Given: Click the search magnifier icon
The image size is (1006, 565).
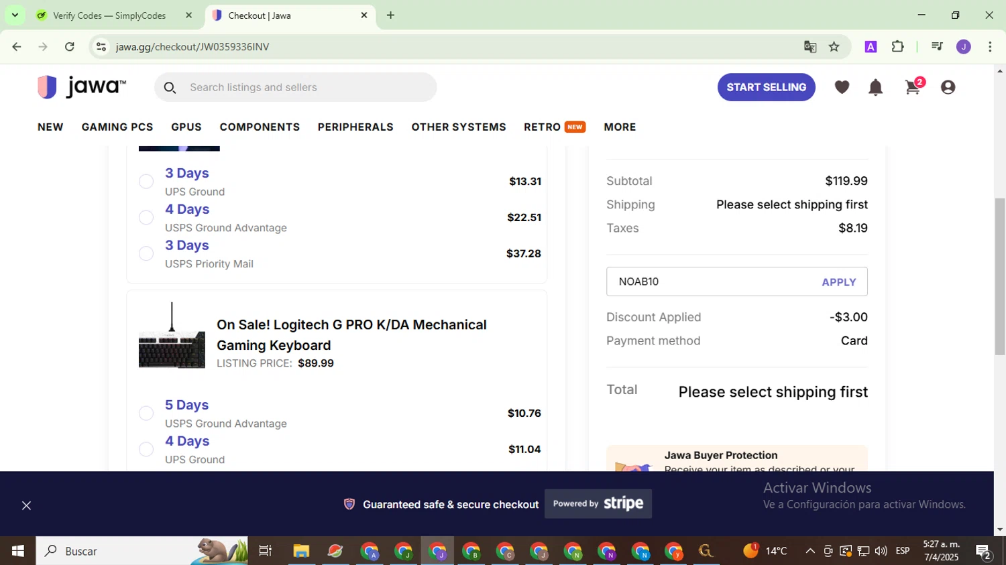Looking at the screenshot, I should tap(170, 88).
